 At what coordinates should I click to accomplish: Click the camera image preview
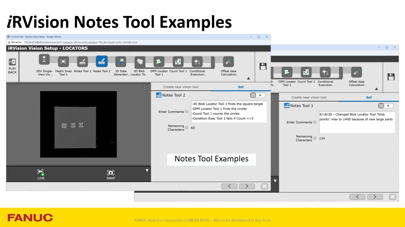click(x=78, y=124)
